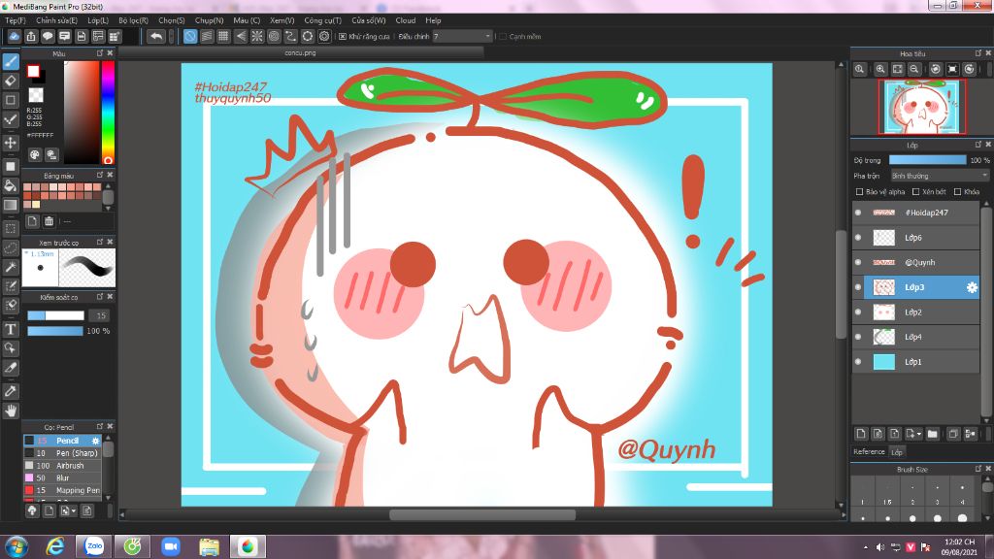Enable Xén bớt checkbox
Screen dimensions: 994x559
(915, 192)
